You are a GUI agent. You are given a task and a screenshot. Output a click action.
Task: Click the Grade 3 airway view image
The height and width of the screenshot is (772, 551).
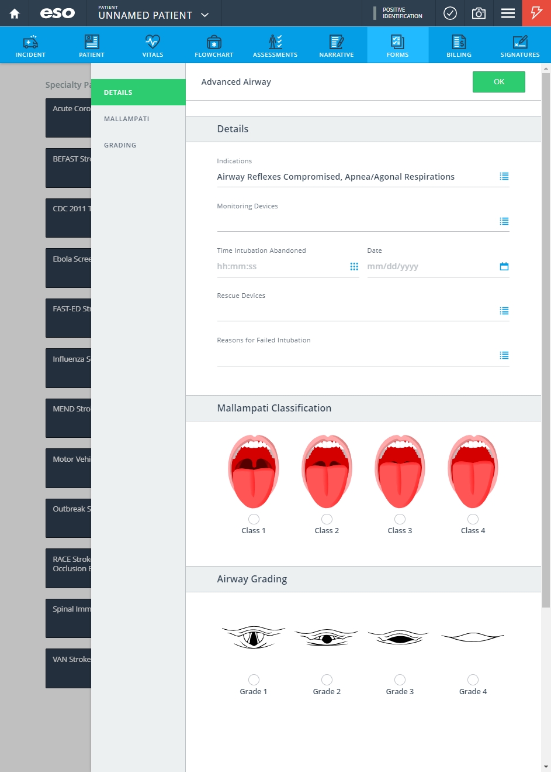click(400, 637)
